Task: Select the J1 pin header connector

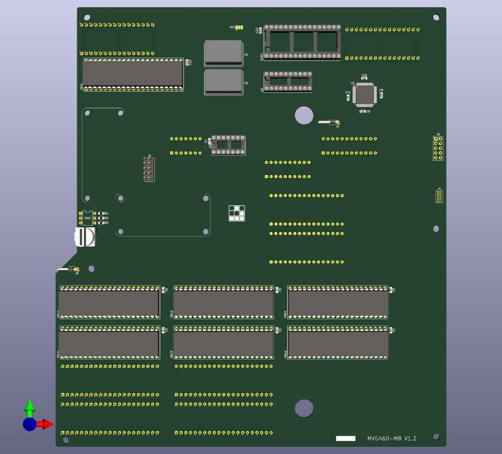Action: coord(149,169)
